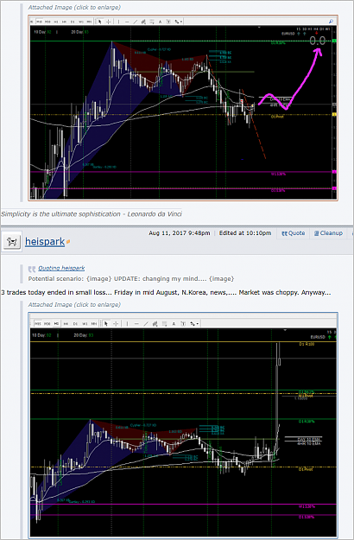354x540 pixels.
Task: Select the Fibonacci retracement tool in the second chart toolbar
Action: [155, 324]
